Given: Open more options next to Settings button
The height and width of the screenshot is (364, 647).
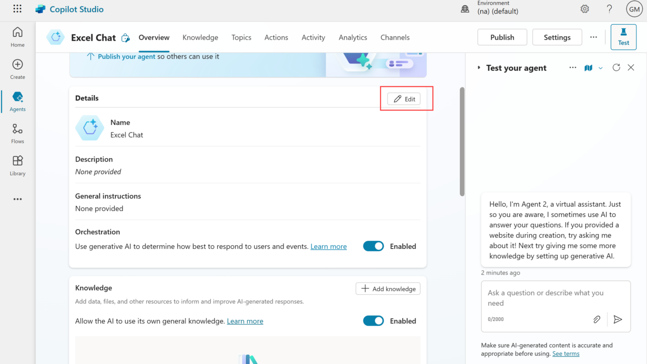Looking at the screenshot, I should click(593, 37).
